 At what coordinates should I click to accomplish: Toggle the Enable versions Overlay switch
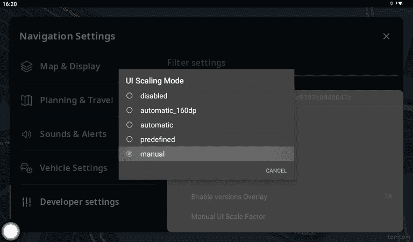(388, 196)
